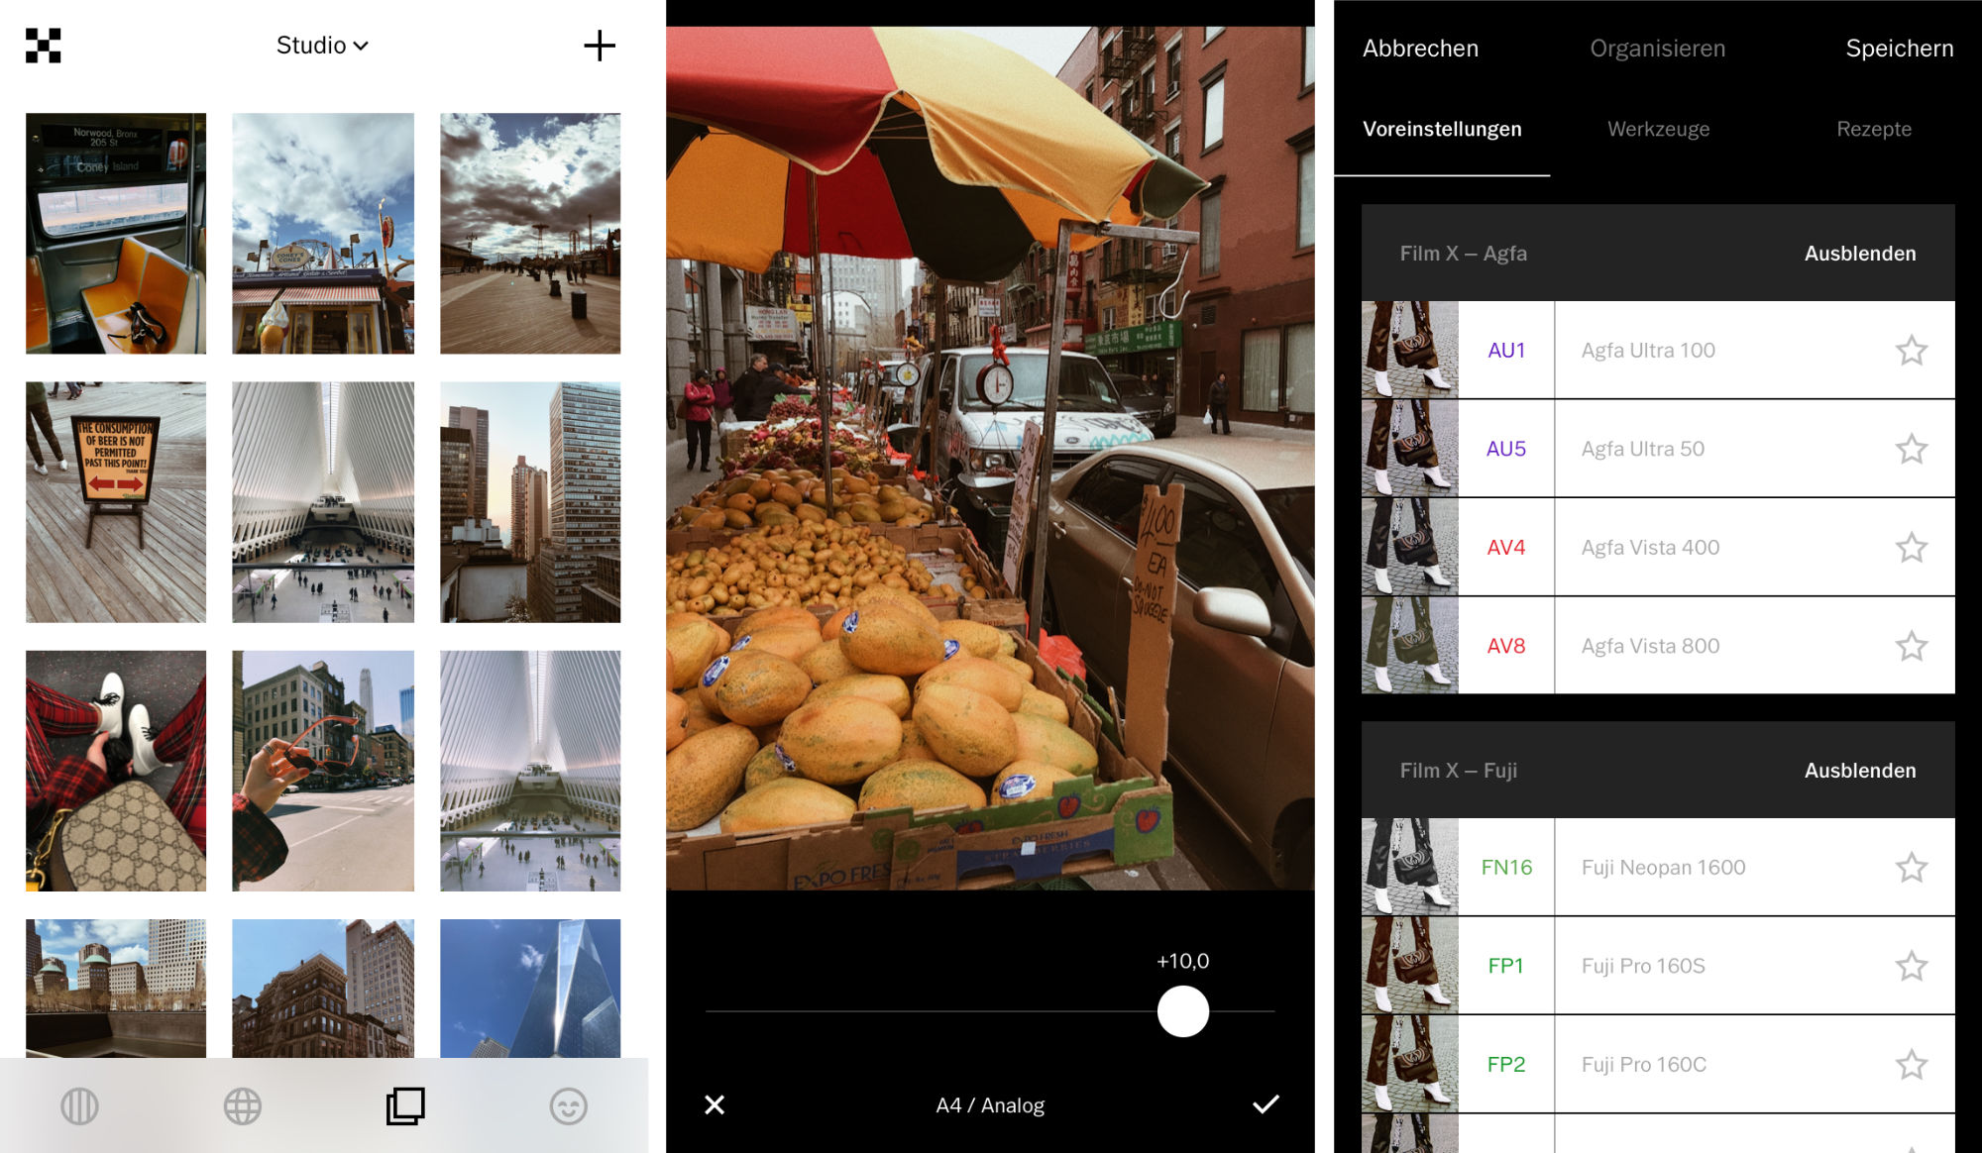Switch to the Werkzeuge tab
The image size is (1982, 1153).
[1658, 129]
